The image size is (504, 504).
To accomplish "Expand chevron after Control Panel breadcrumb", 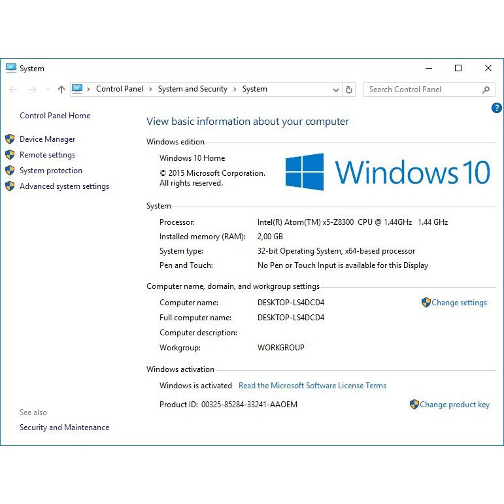I will [150, 89].
